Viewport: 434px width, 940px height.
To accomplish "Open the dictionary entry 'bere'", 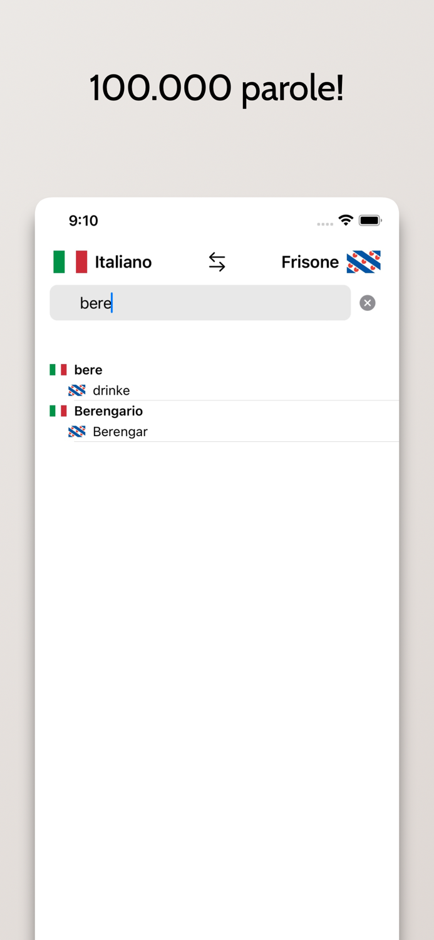I will point(88,369).
